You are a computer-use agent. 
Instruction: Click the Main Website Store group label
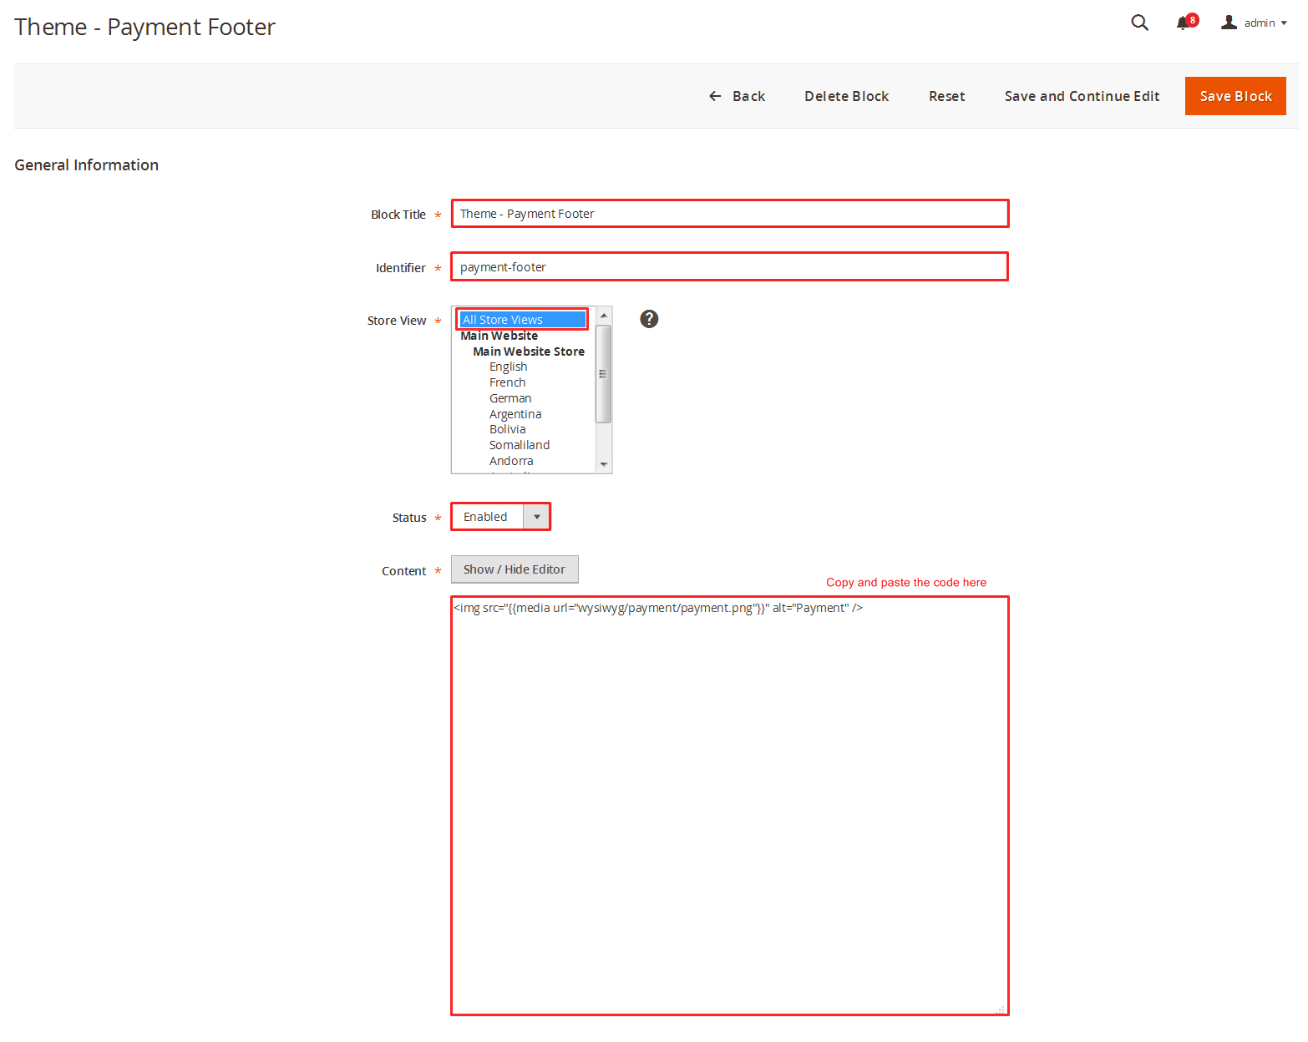click(528, 352)
